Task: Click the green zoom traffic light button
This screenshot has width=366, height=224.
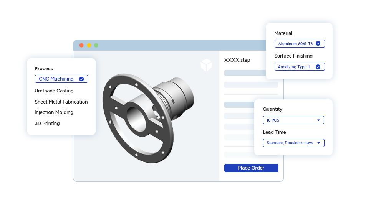Action: tap(96, 45)
